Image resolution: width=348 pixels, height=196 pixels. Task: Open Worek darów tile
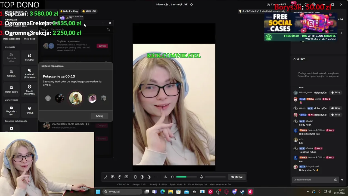tap(11, 89)
